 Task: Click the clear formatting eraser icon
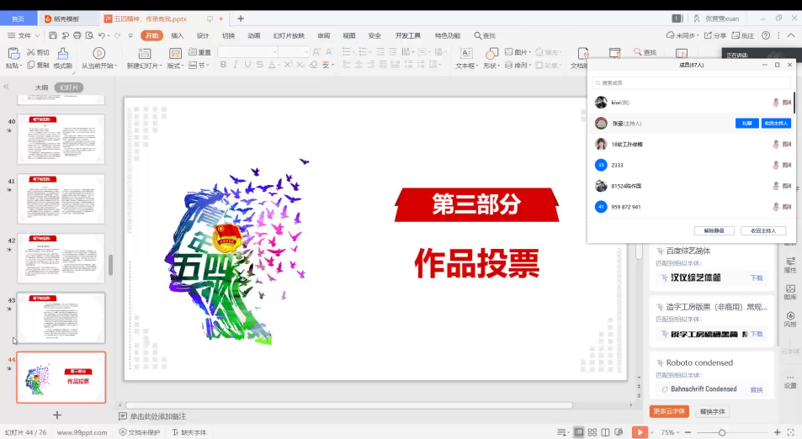coord(314,65)
